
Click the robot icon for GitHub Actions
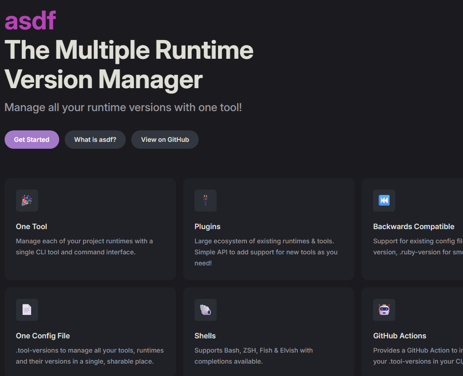[x=384, y=310]
